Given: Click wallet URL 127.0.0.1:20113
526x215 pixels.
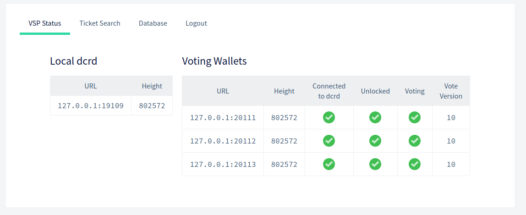Looking at the screenshot, I should point(223,165).
